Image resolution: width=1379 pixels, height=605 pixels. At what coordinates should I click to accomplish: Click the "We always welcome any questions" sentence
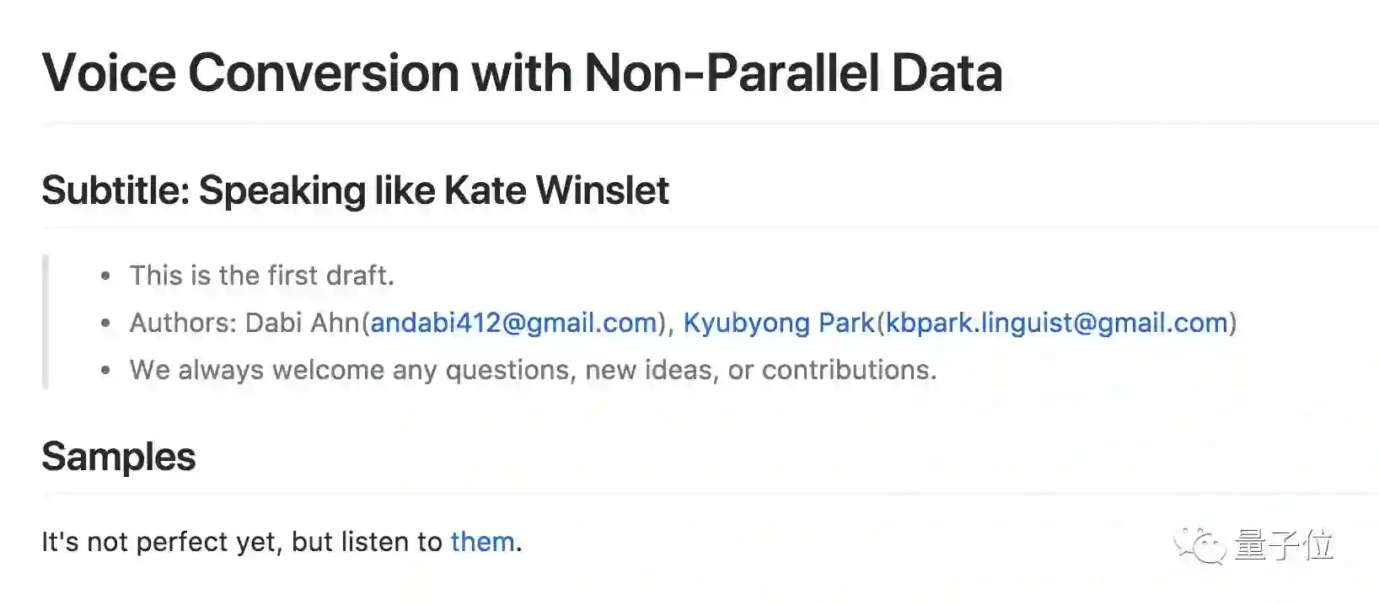(533, 370)
